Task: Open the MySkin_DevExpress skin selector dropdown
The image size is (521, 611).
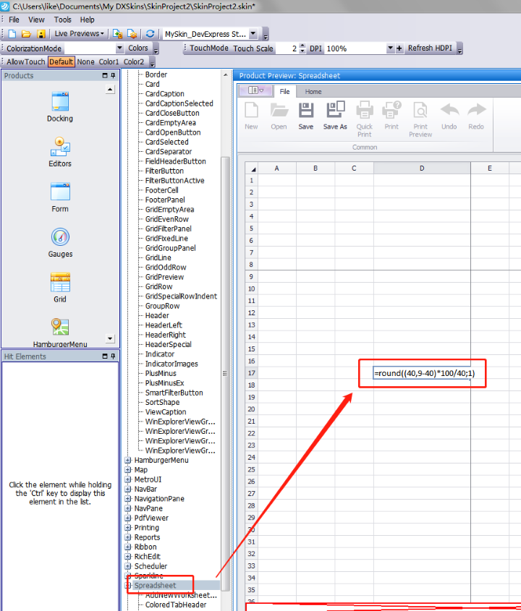Action: click(x=253, y=34)
